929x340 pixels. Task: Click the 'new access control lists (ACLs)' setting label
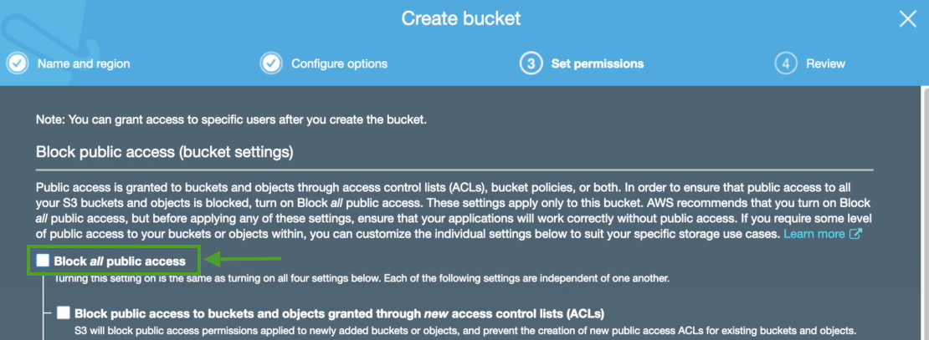click(x=339, y=313)
